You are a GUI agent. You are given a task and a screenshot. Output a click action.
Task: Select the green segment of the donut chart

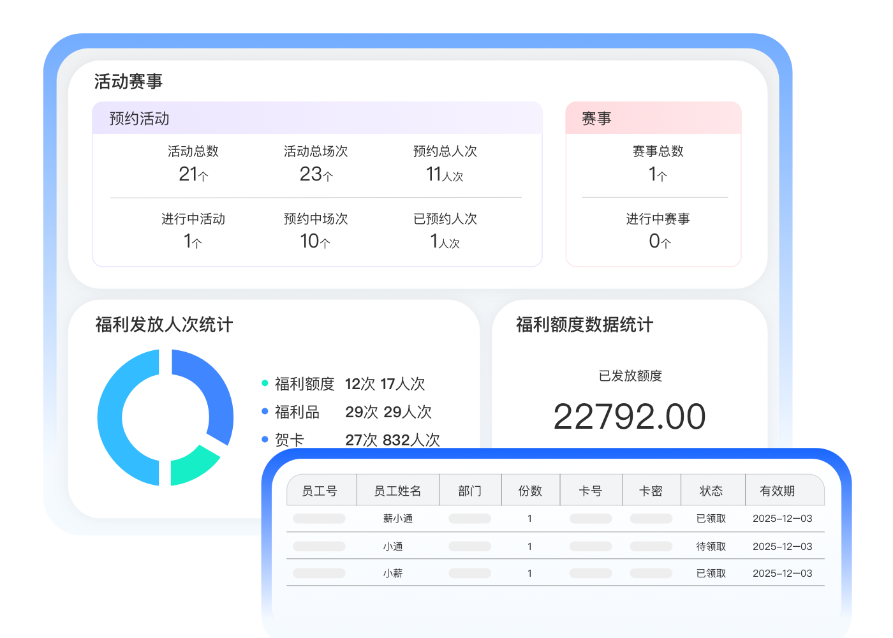(x=193, y=466)
